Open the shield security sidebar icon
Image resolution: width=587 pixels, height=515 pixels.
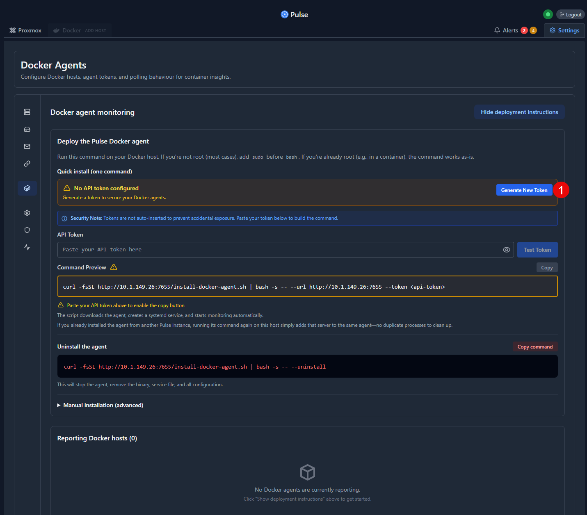click(27, 230)
